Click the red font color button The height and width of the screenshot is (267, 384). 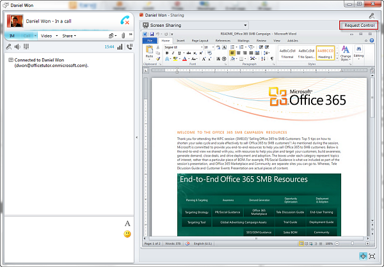[185, 59]
